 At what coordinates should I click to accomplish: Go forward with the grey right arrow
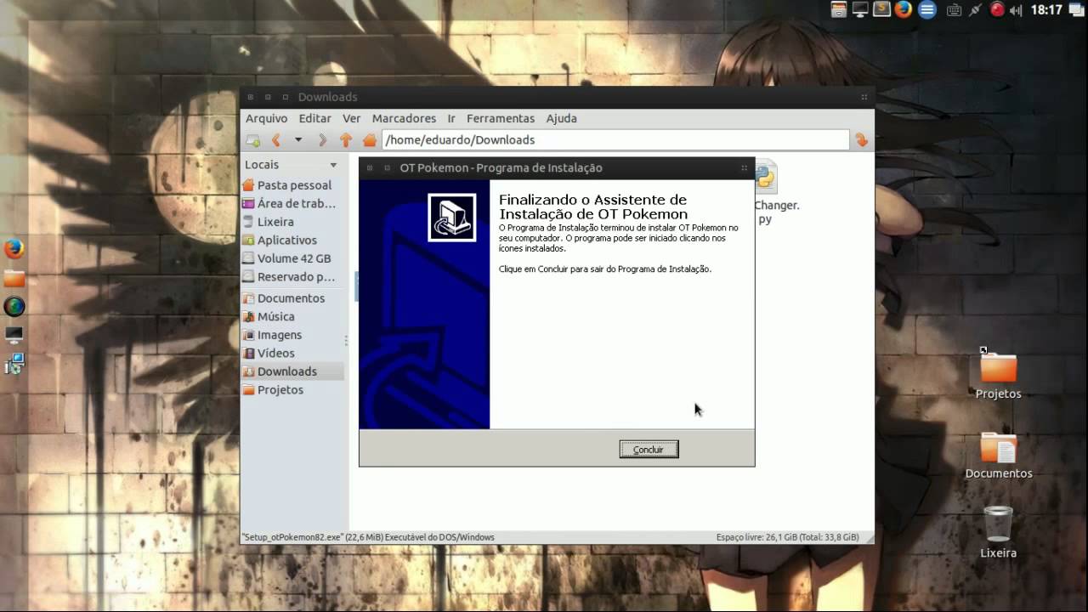322,140
